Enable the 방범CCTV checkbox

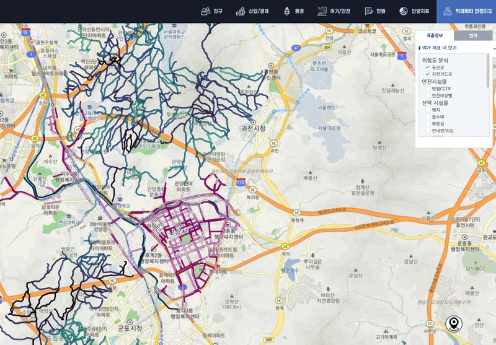[427, 89]
